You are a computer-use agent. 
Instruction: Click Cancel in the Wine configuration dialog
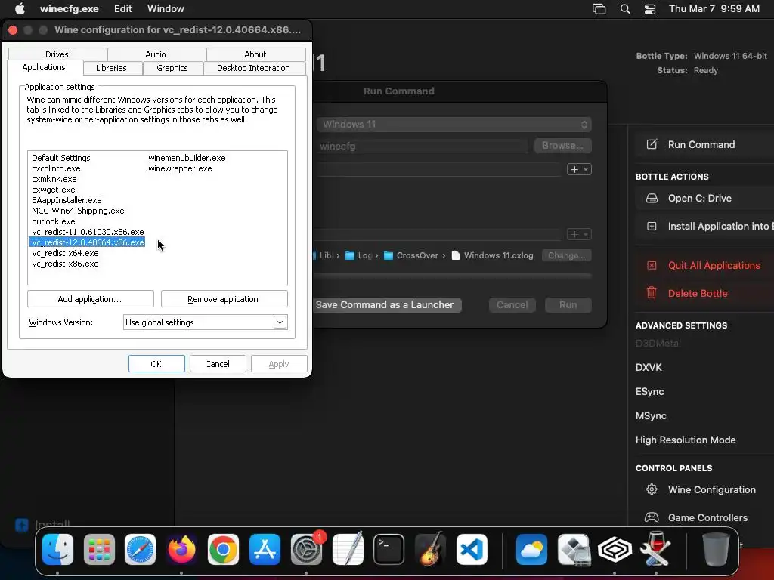218,364
